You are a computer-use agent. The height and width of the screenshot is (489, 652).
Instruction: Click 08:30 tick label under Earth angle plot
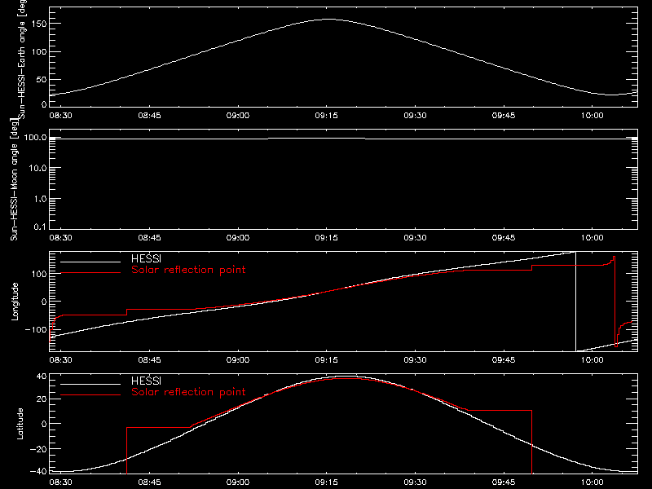pyautogui.click(x=60, y=115)
